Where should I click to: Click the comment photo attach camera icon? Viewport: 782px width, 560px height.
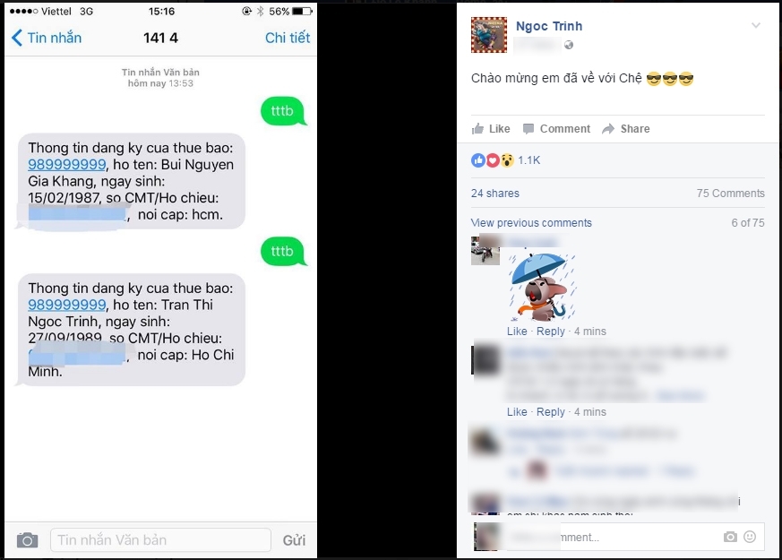(730, 537)
